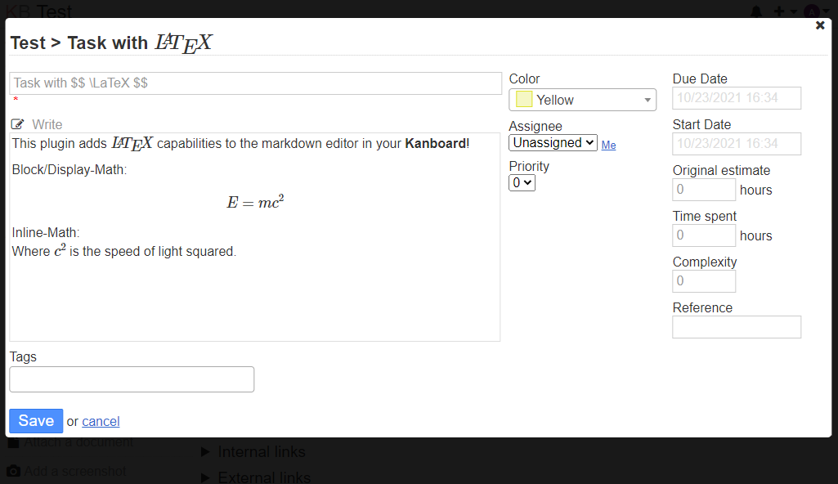Click the E = mc² block formula
Image resolution: width=838 pixels, height=484 pixels.
(255, 202)
